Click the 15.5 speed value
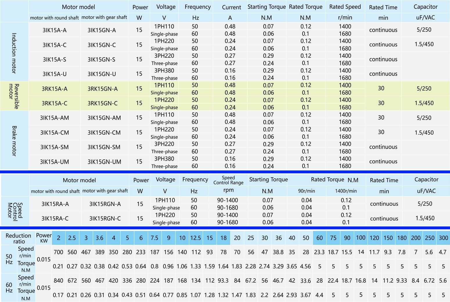The image size is (450, 302). (x=347, y=252)
